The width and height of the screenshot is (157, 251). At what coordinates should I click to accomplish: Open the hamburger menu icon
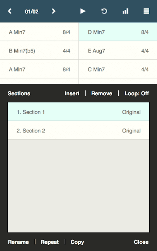tap(147, 11)
